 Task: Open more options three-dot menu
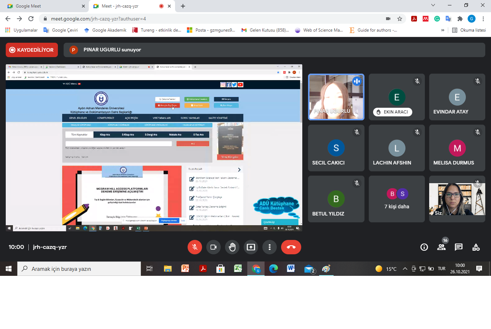(270, 247)
